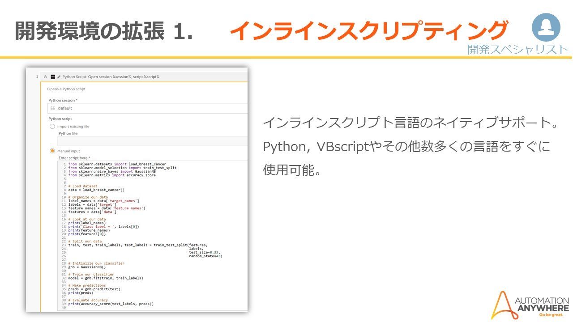Click code line 'random_state=42)'
This screenshot has height=322, width=573.
[205, 256]
